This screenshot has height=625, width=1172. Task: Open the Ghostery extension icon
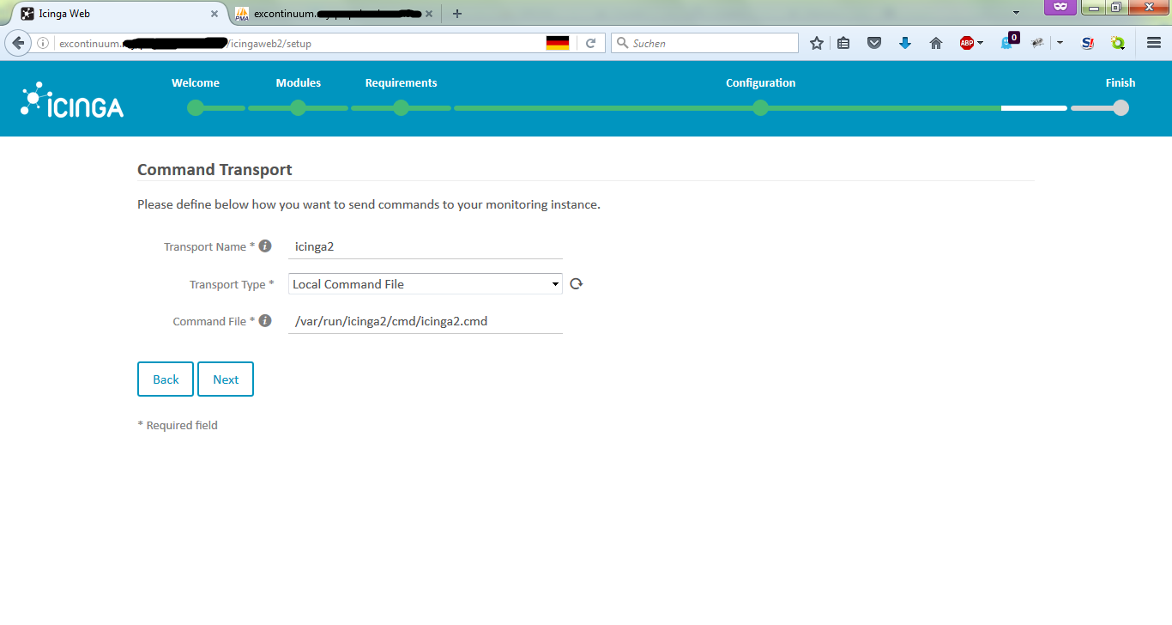point(1009,41)
